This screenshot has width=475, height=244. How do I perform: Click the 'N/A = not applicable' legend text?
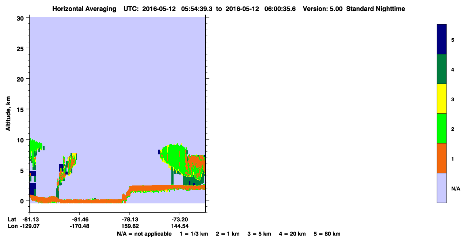pyautogui.click(x=144, y=234)
